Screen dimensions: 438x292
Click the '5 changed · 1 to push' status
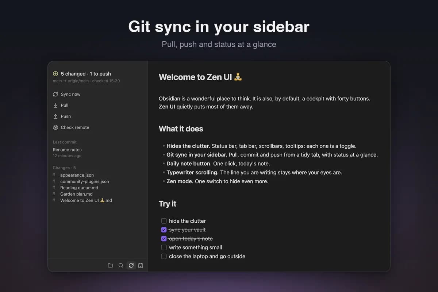coord(86,74)
